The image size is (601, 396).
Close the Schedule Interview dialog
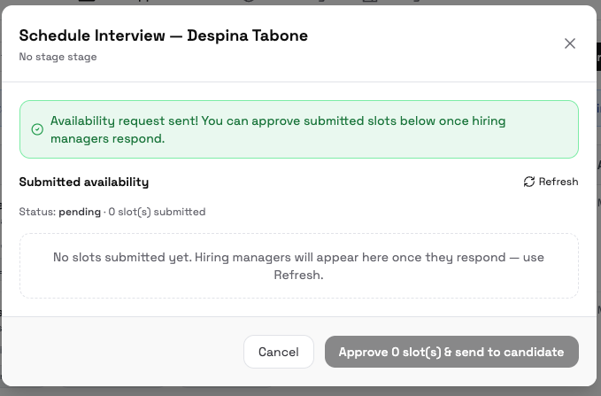coord(569,43)
